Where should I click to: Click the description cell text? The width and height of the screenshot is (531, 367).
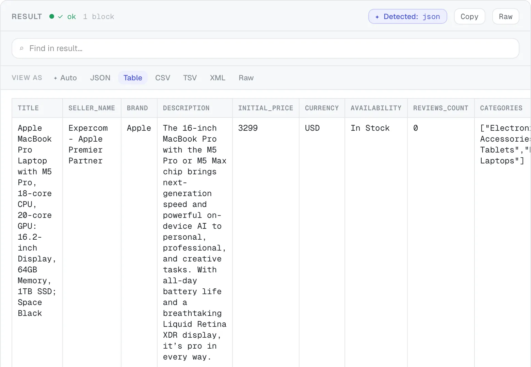[x=195, y=242]
